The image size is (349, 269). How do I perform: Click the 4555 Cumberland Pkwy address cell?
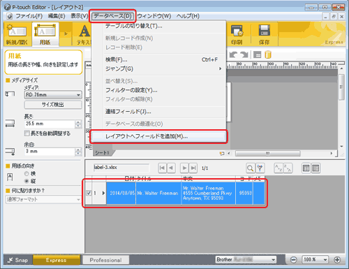[209, 193]
